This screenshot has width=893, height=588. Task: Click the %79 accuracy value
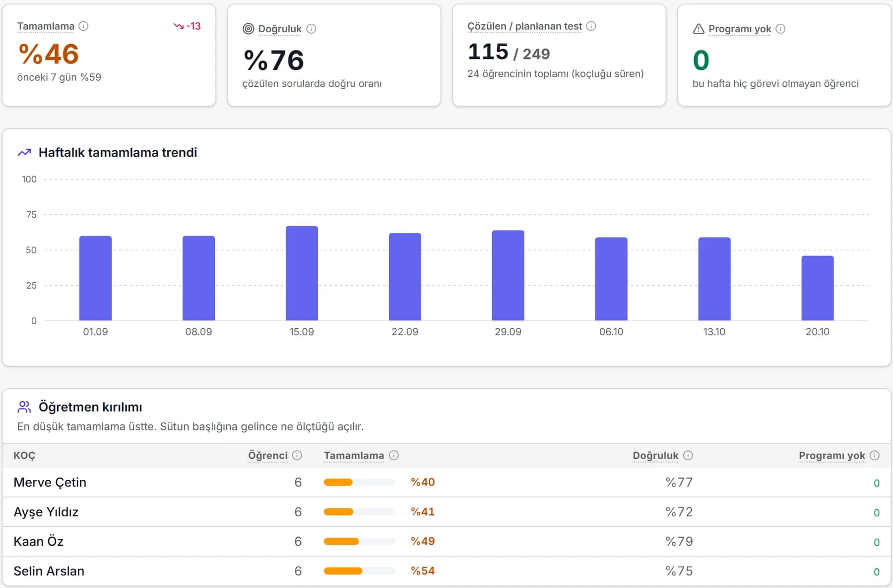[679, 541]
